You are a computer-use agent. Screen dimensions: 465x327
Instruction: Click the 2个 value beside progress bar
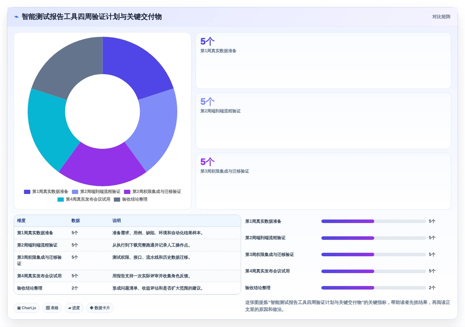pyautogui.click(x=432, y=288)
